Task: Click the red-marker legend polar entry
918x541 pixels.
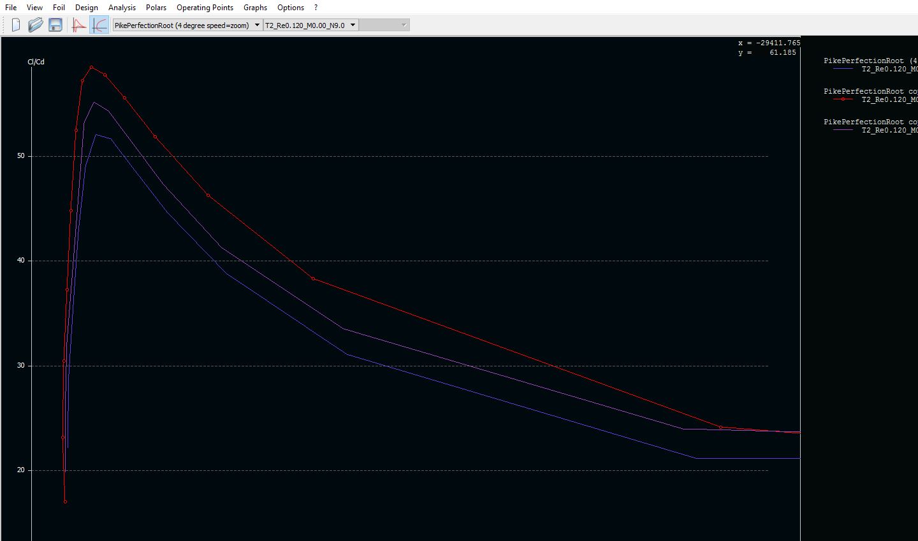Action: pos(875,99)
